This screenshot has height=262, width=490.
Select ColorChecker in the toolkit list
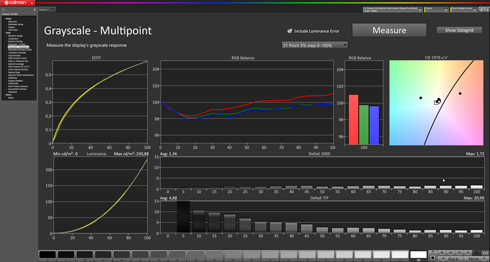pyautogui.click(x=14, y=56)
